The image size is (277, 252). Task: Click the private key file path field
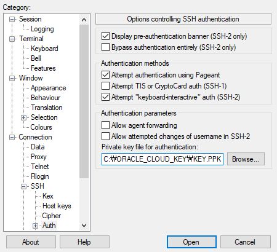[163, 159]
